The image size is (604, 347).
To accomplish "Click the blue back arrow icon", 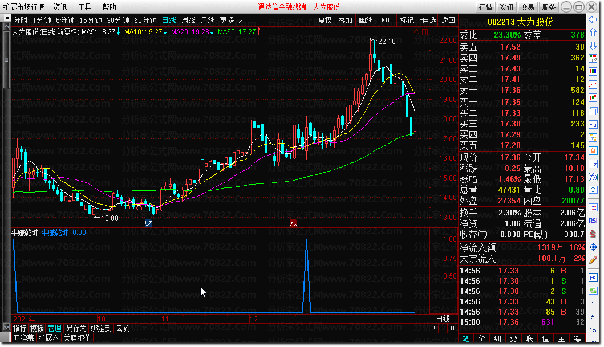I will tap(593, 19).
